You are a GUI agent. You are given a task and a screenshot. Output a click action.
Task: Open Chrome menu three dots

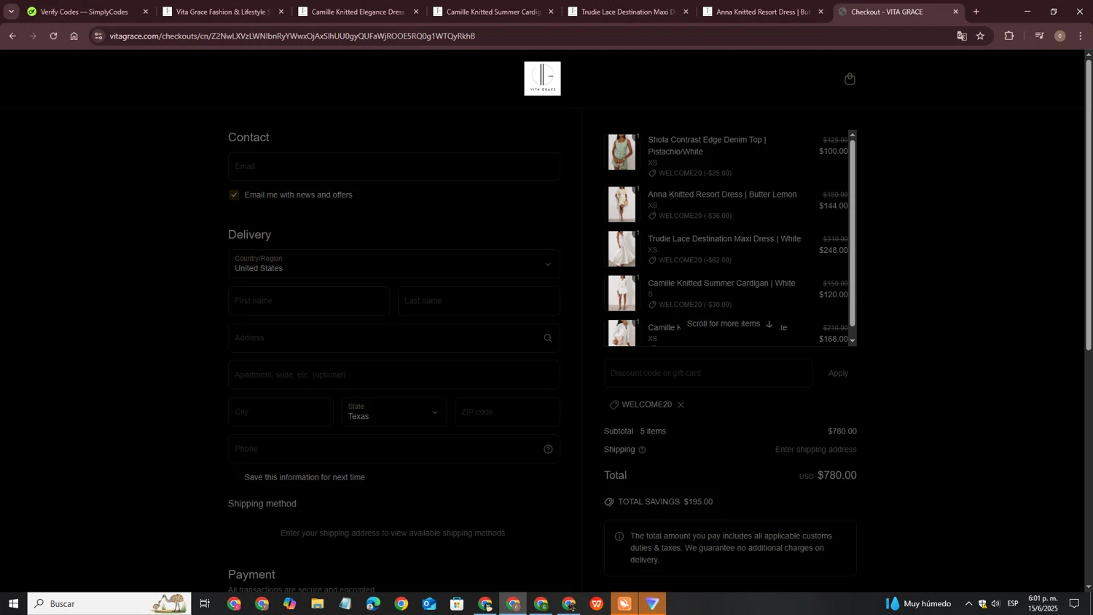click(x=1081, y=36)
